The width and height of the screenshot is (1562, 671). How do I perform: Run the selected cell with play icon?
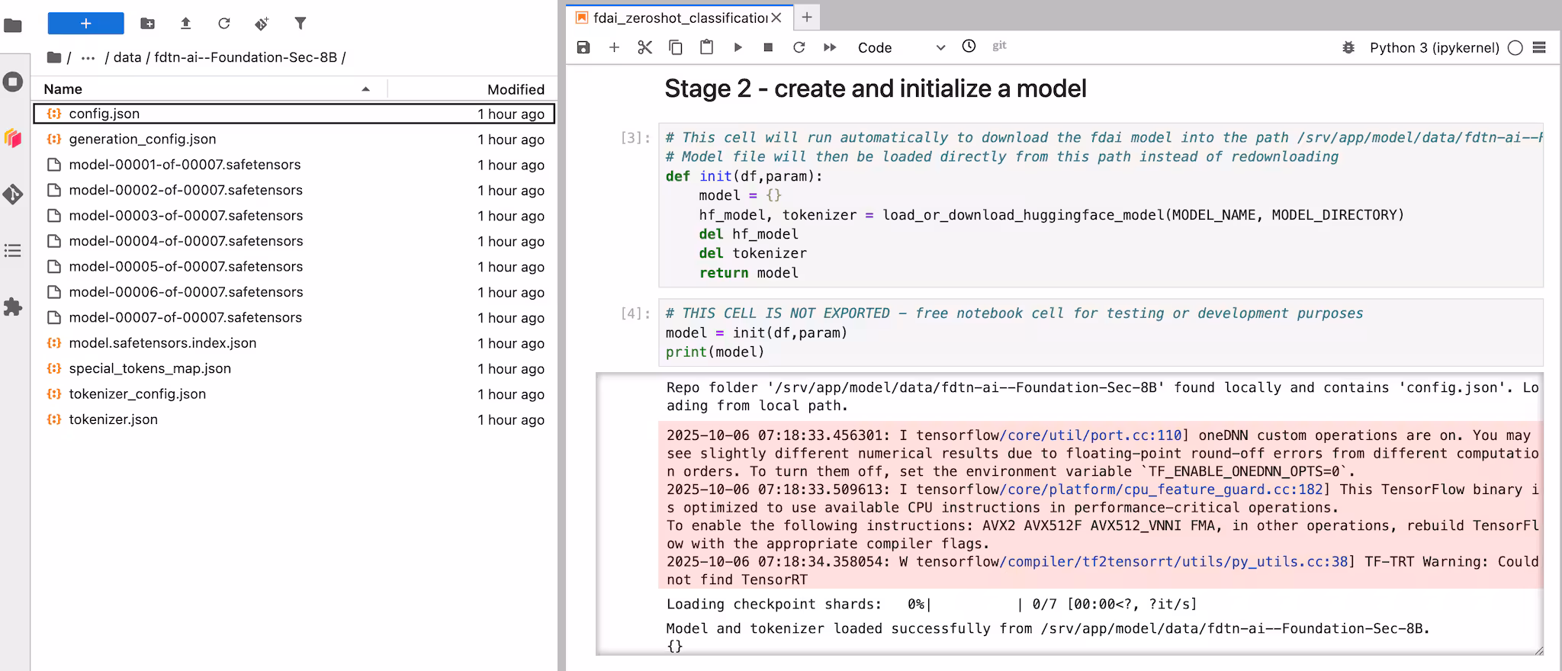click(738, 47)
